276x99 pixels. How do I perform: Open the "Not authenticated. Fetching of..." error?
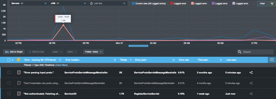[x=42, y=94]
